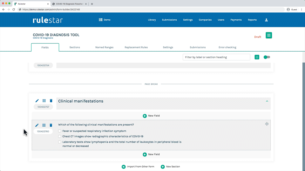This screenshot has width=305, height=171.
Task: Click the drag handle icon on clinical manifestations question
Action: pyautogui.click(x=267, y=124)
